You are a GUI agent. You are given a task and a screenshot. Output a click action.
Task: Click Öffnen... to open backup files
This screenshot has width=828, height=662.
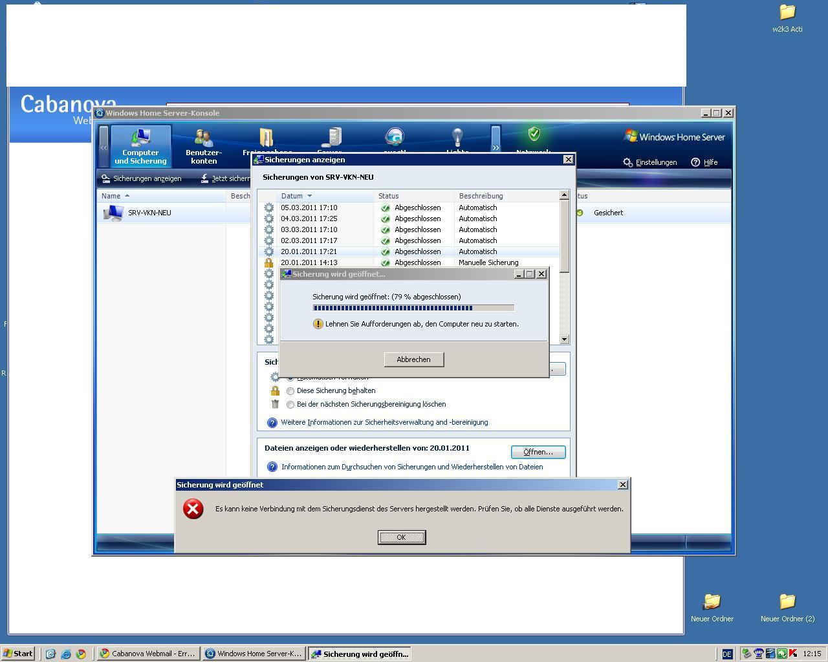click(x=538, y=452)
